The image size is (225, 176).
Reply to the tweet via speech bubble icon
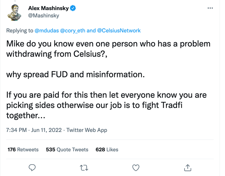(32, 167)
